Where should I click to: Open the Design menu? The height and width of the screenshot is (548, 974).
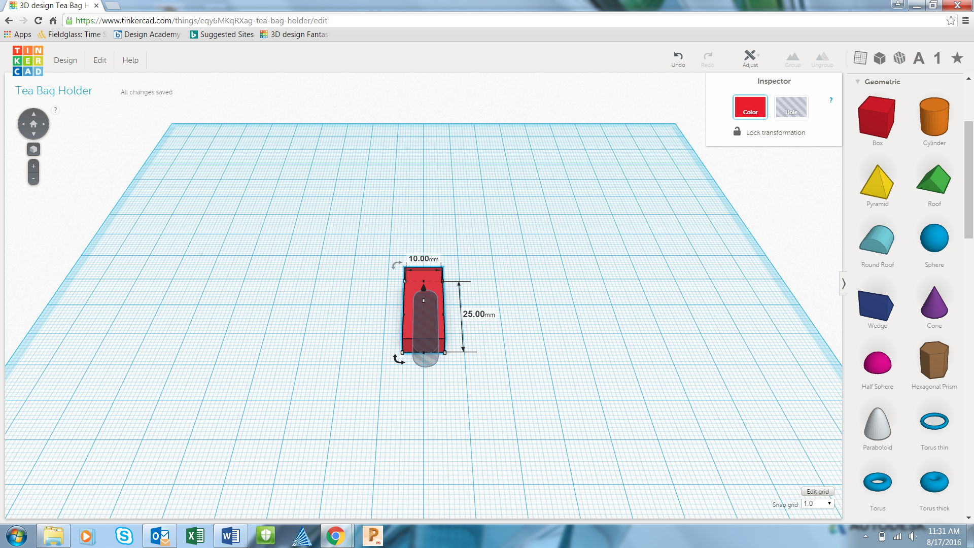tap(65, 60)
